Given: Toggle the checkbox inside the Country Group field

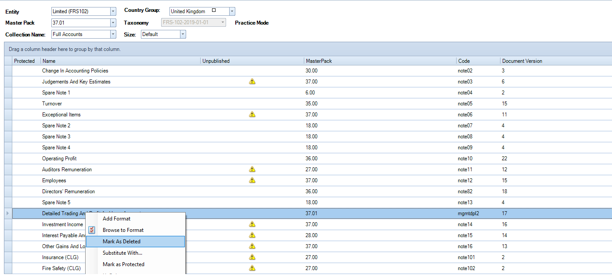Looking at the screenshot, I should tap(214, 10).
